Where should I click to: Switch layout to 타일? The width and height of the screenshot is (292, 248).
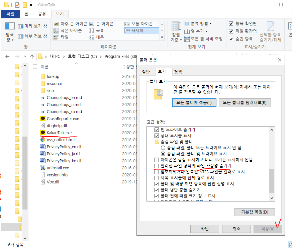click(x=61, y=37)
